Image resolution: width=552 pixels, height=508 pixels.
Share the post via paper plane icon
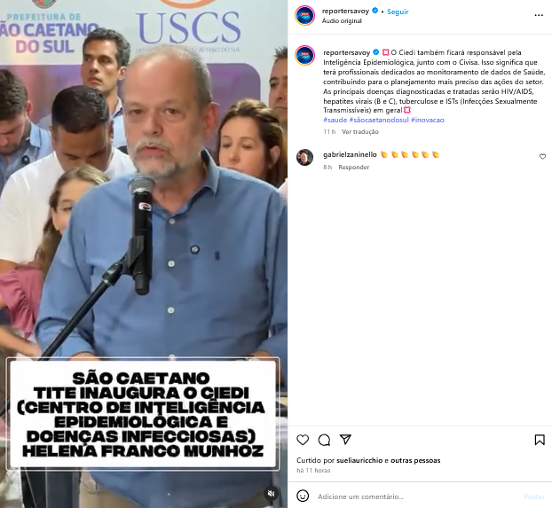[345, 440]
